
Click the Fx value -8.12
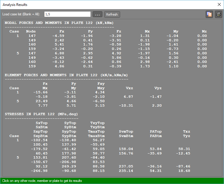[58, 62]
